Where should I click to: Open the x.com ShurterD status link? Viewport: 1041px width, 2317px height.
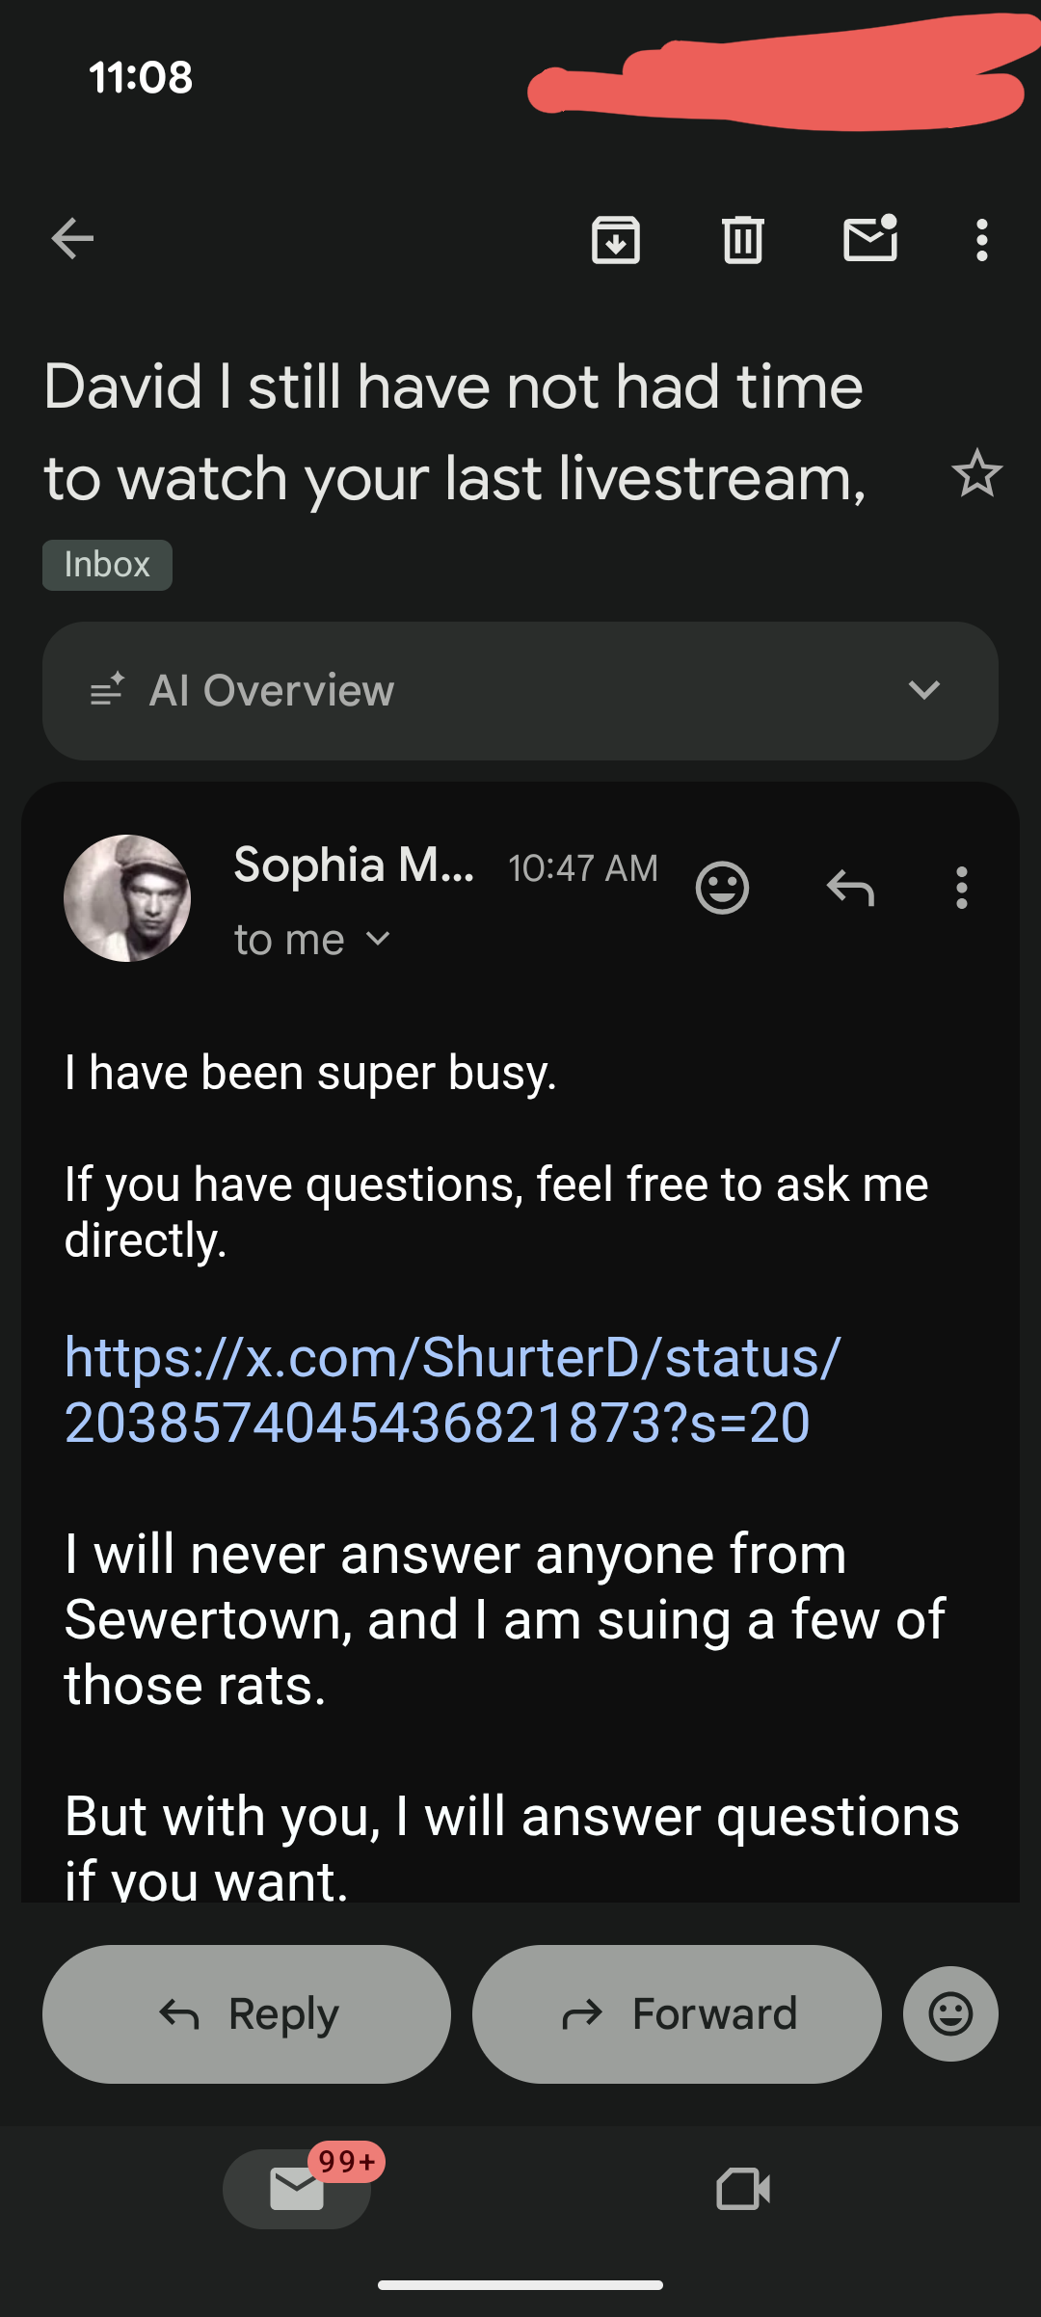click(451, 1389)
